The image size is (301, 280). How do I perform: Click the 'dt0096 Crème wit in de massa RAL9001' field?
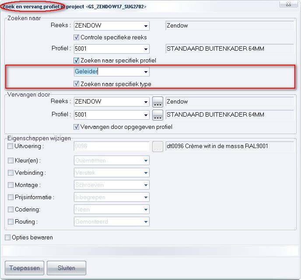pos(230,146)
